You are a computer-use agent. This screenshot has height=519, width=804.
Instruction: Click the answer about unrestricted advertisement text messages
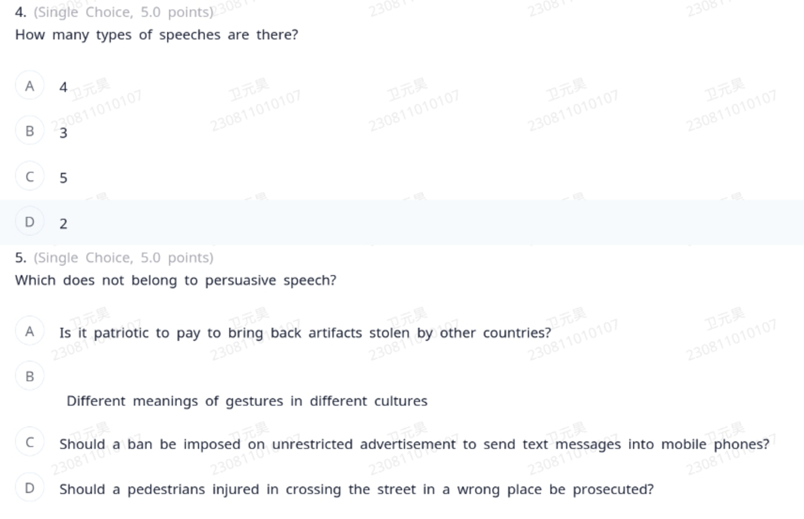click(x=414, y=444)
